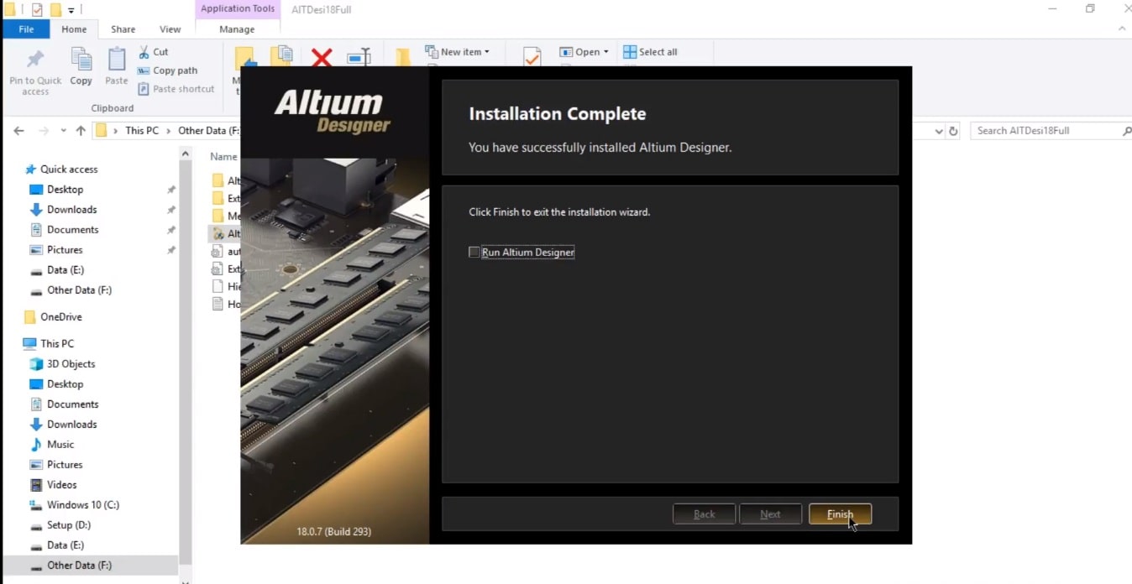Click the Application Tools contextual tab
Image resolution: width=1132 pixels, height=584 pixels.
point(238,8)
